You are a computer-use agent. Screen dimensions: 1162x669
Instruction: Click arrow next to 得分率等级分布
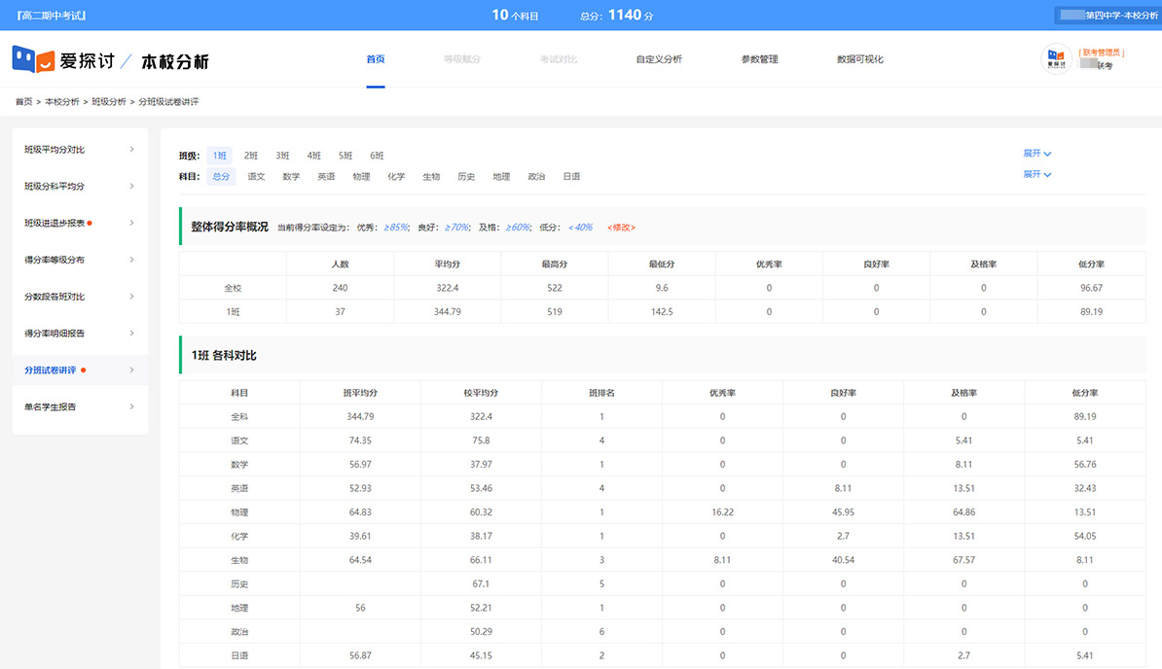pyautogui.click(x=131, y=260)
